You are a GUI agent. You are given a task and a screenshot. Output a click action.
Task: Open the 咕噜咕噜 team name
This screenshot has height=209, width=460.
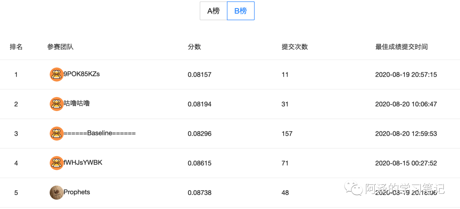coord(77,103)
